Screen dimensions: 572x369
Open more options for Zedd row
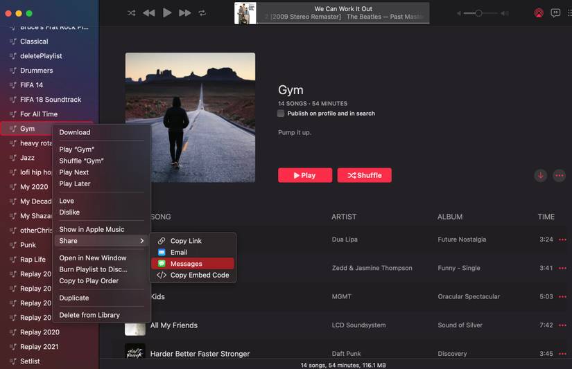pos(562,268)
